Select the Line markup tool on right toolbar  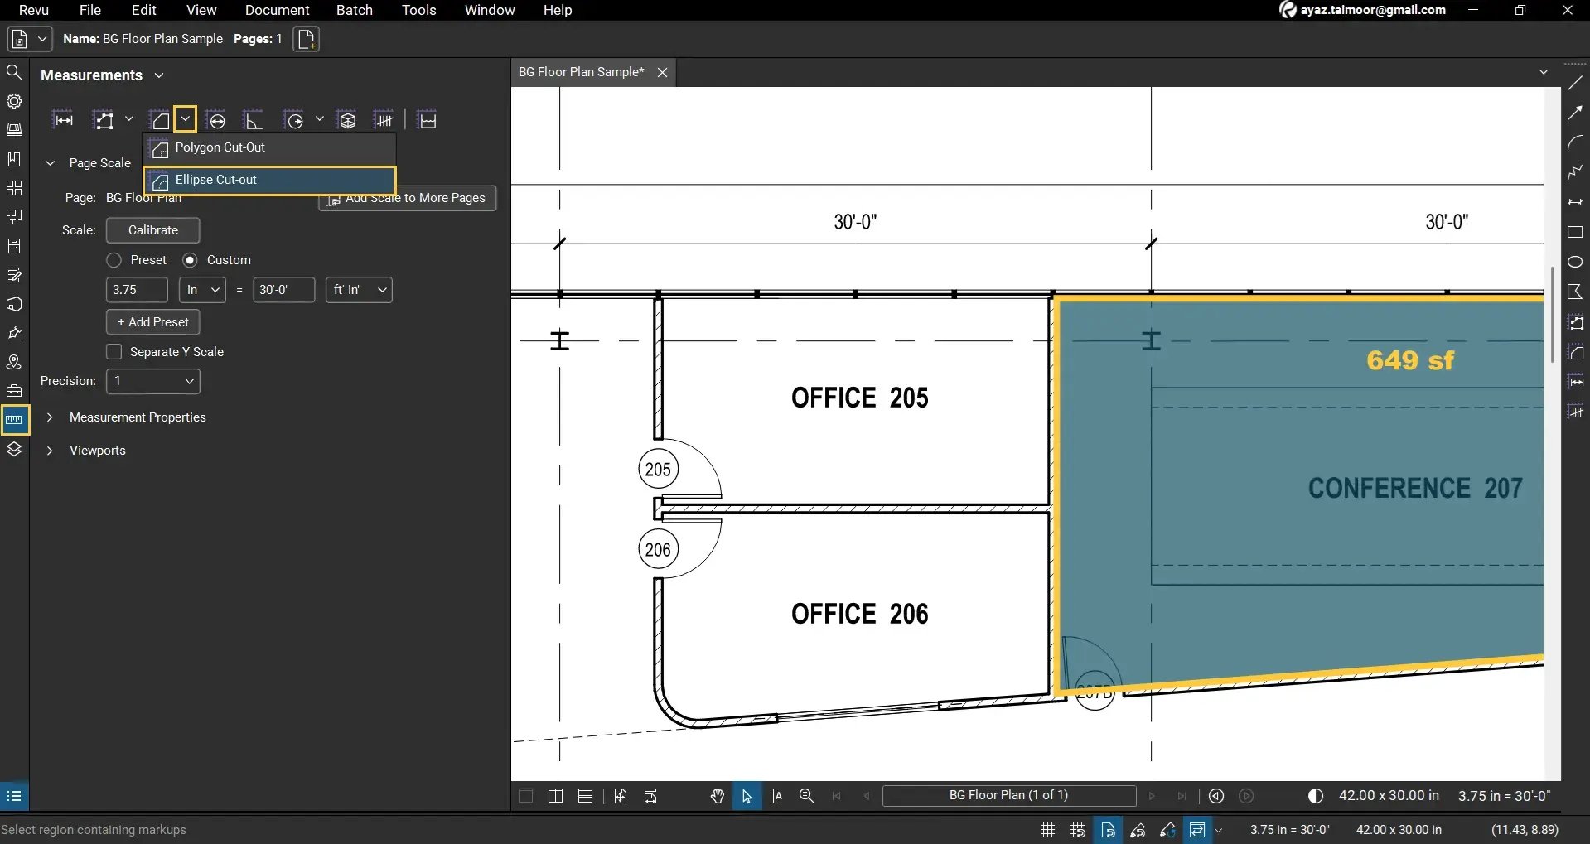(x=1575, y=83)
